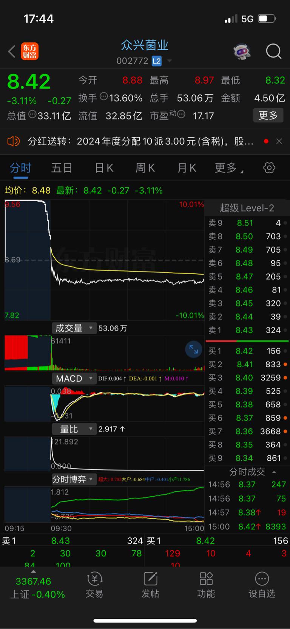
Task: Expand the 更多 chart period menu
Action: [229, 168]
